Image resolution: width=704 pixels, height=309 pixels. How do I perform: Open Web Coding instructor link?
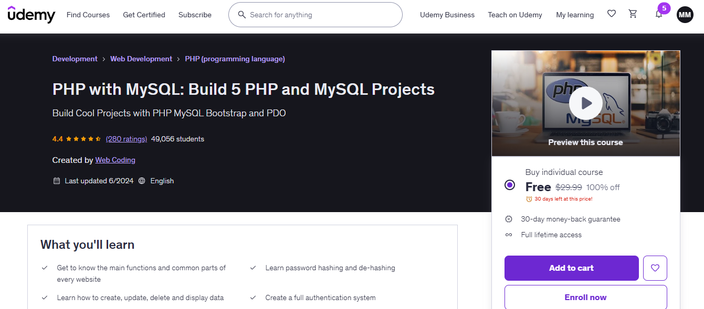115,160
